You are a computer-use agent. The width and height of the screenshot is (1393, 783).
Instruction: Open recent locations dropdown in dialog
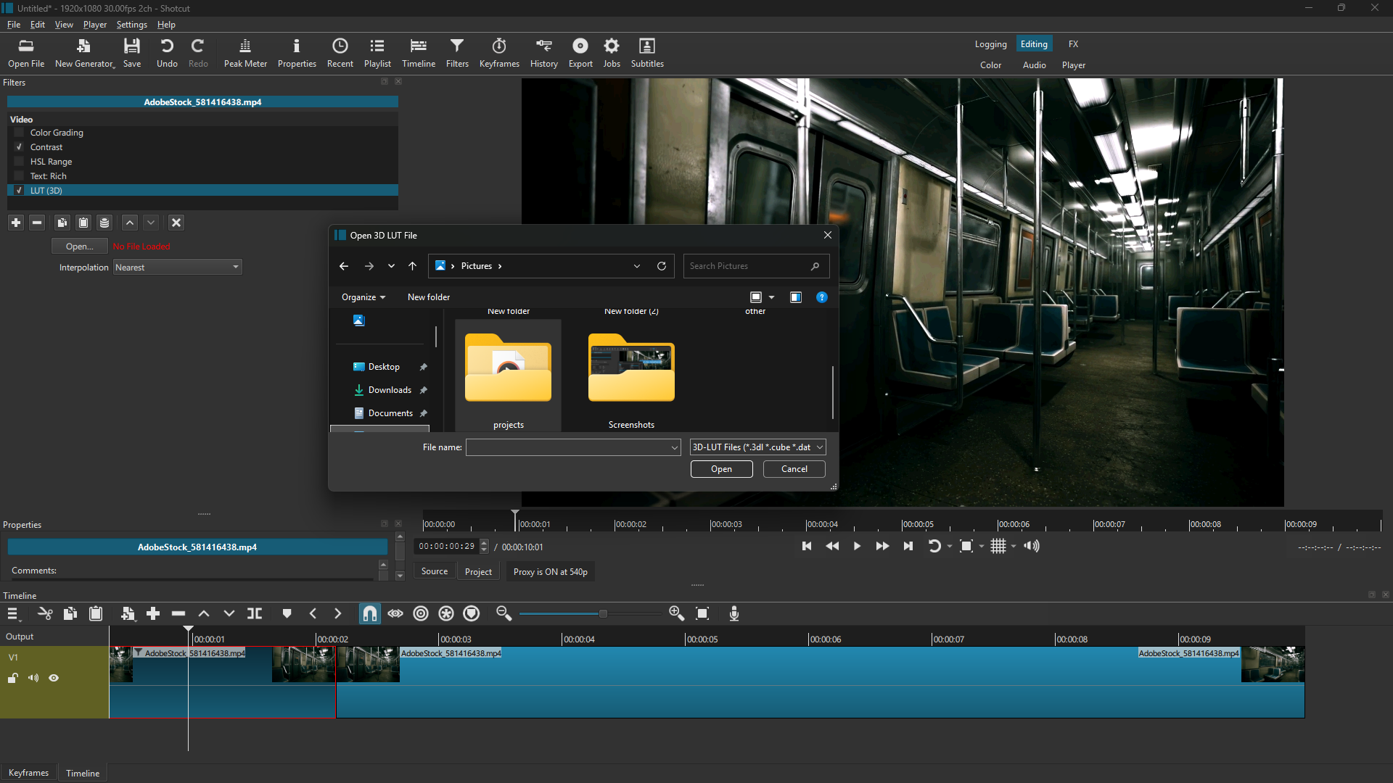(391, 266)
